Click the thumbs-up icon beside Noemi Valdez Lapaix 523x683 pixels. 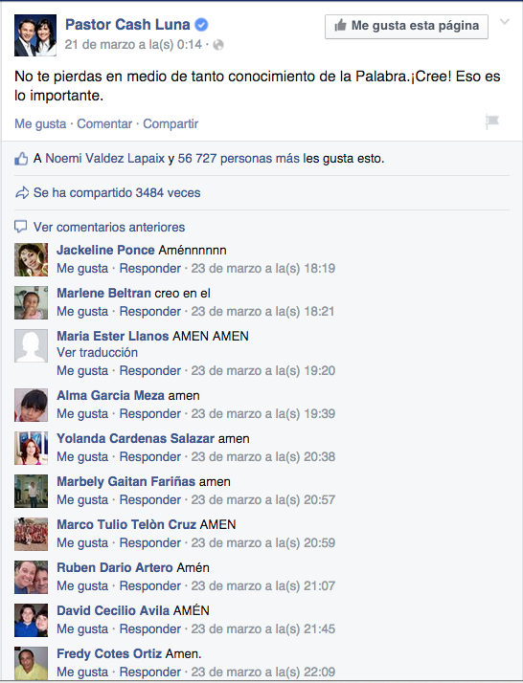pos(21,159)
